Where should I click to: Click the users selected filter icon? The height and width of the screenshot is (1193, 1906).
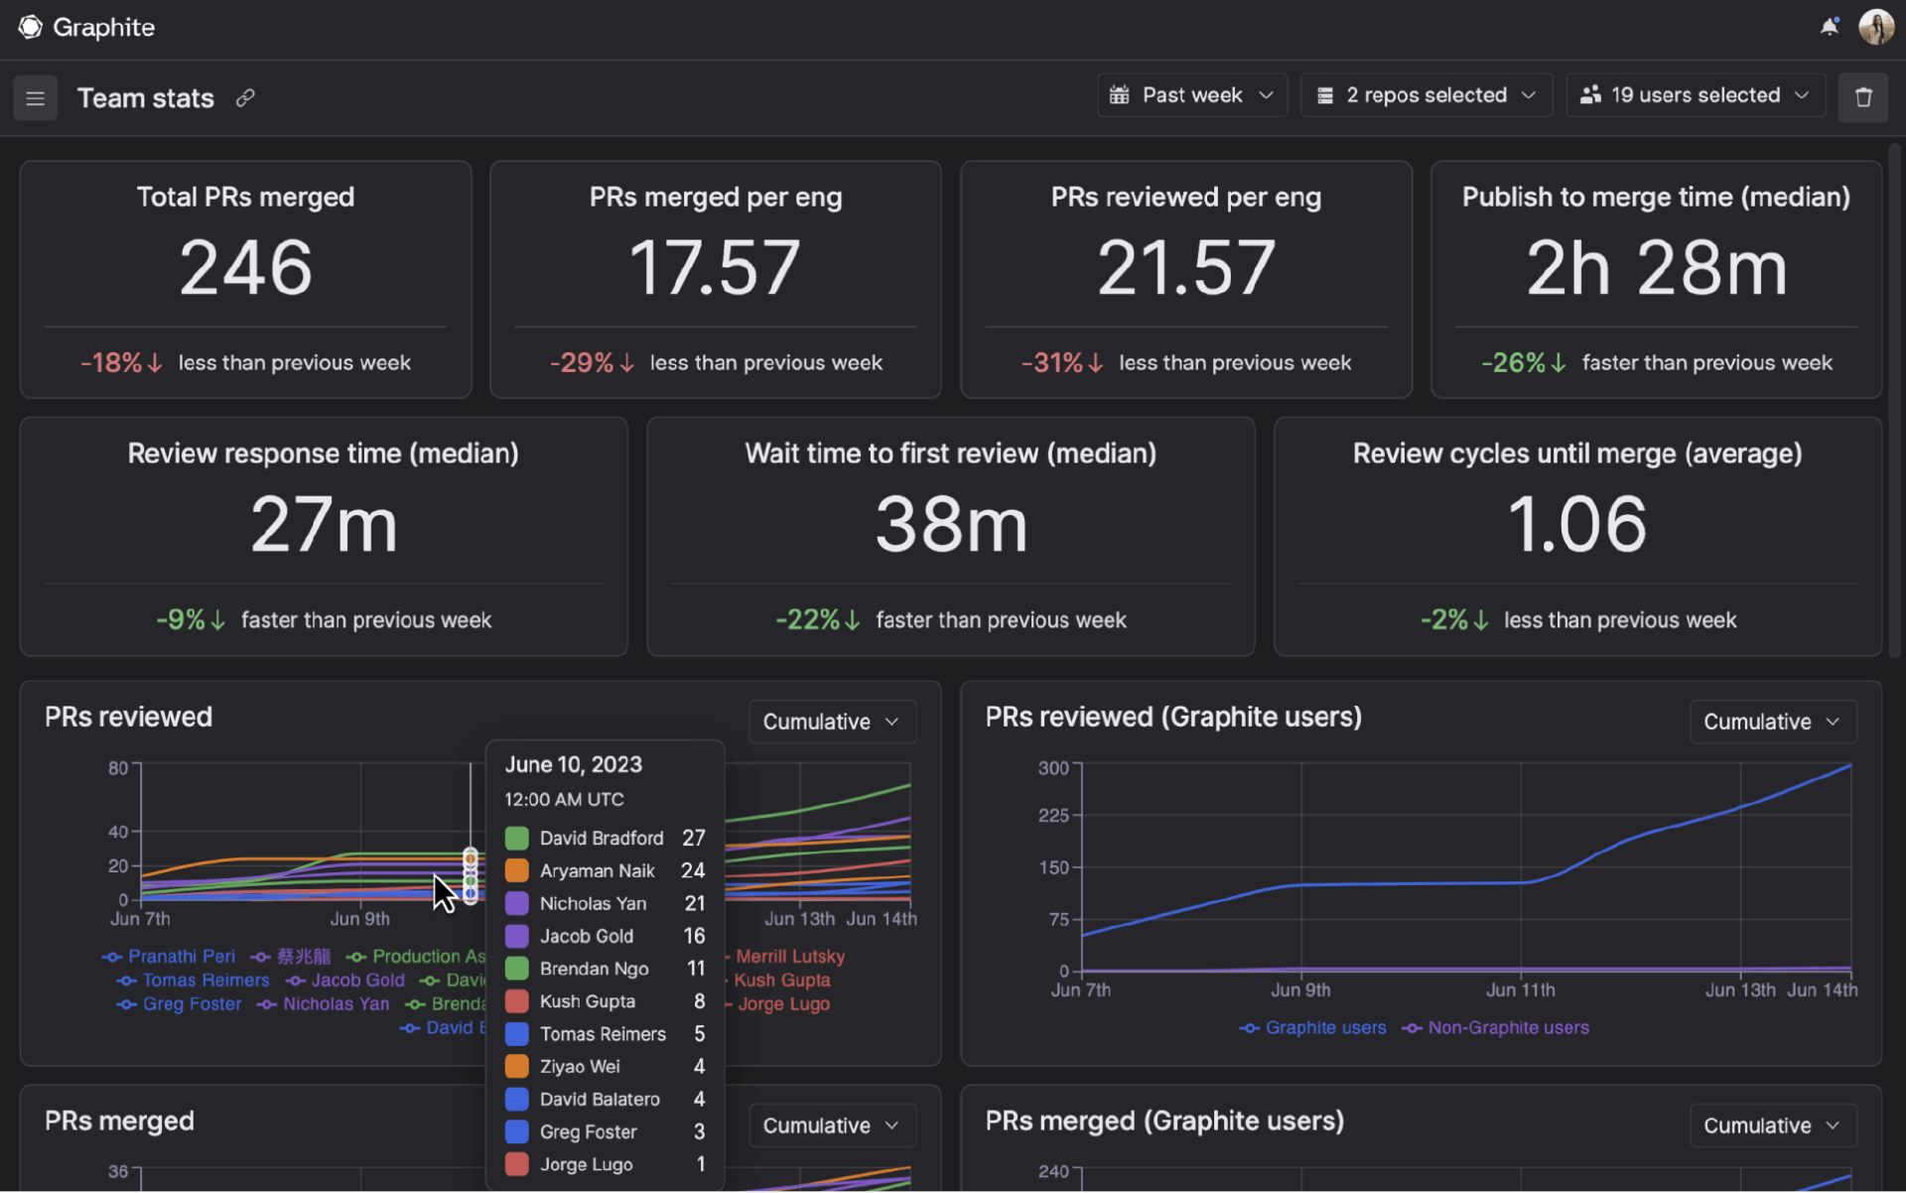(x=1591, y=95)
